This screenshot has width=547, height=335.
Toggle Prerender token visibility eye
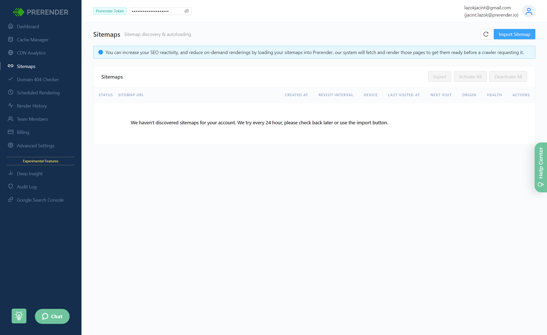pyautogui.click(x=187, y=11)
